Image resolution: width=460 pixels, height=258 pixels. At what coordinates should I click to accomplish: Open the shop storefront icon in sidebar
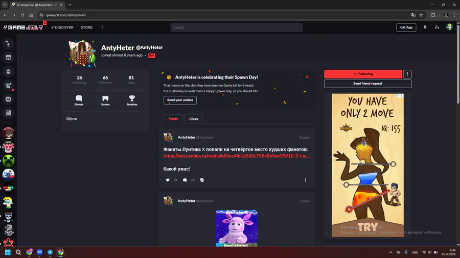(8, 58)
